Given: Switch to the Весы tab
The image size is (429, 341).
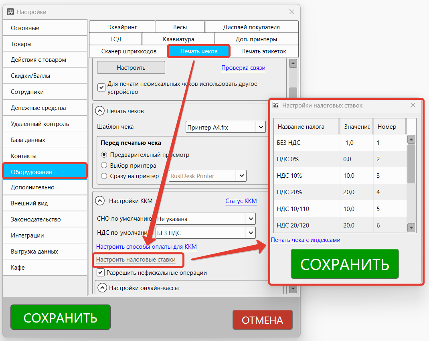Looking at the screenshot, I should pyautogui.click(x=179, y=26).
